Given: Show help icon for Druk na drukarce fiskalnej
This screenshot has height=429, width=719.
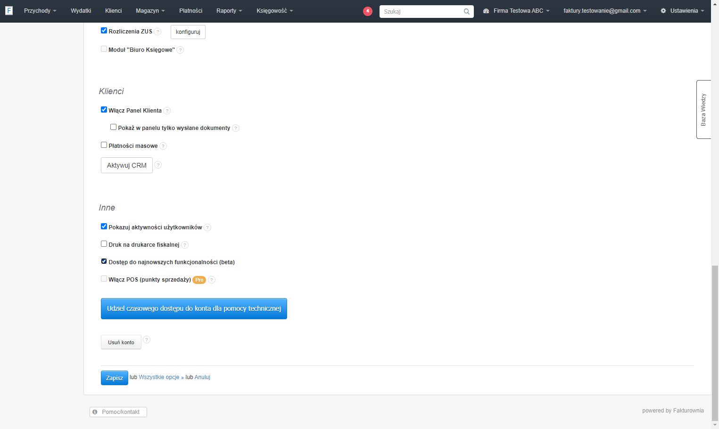Looking at the screenshot, I should 185,245.
